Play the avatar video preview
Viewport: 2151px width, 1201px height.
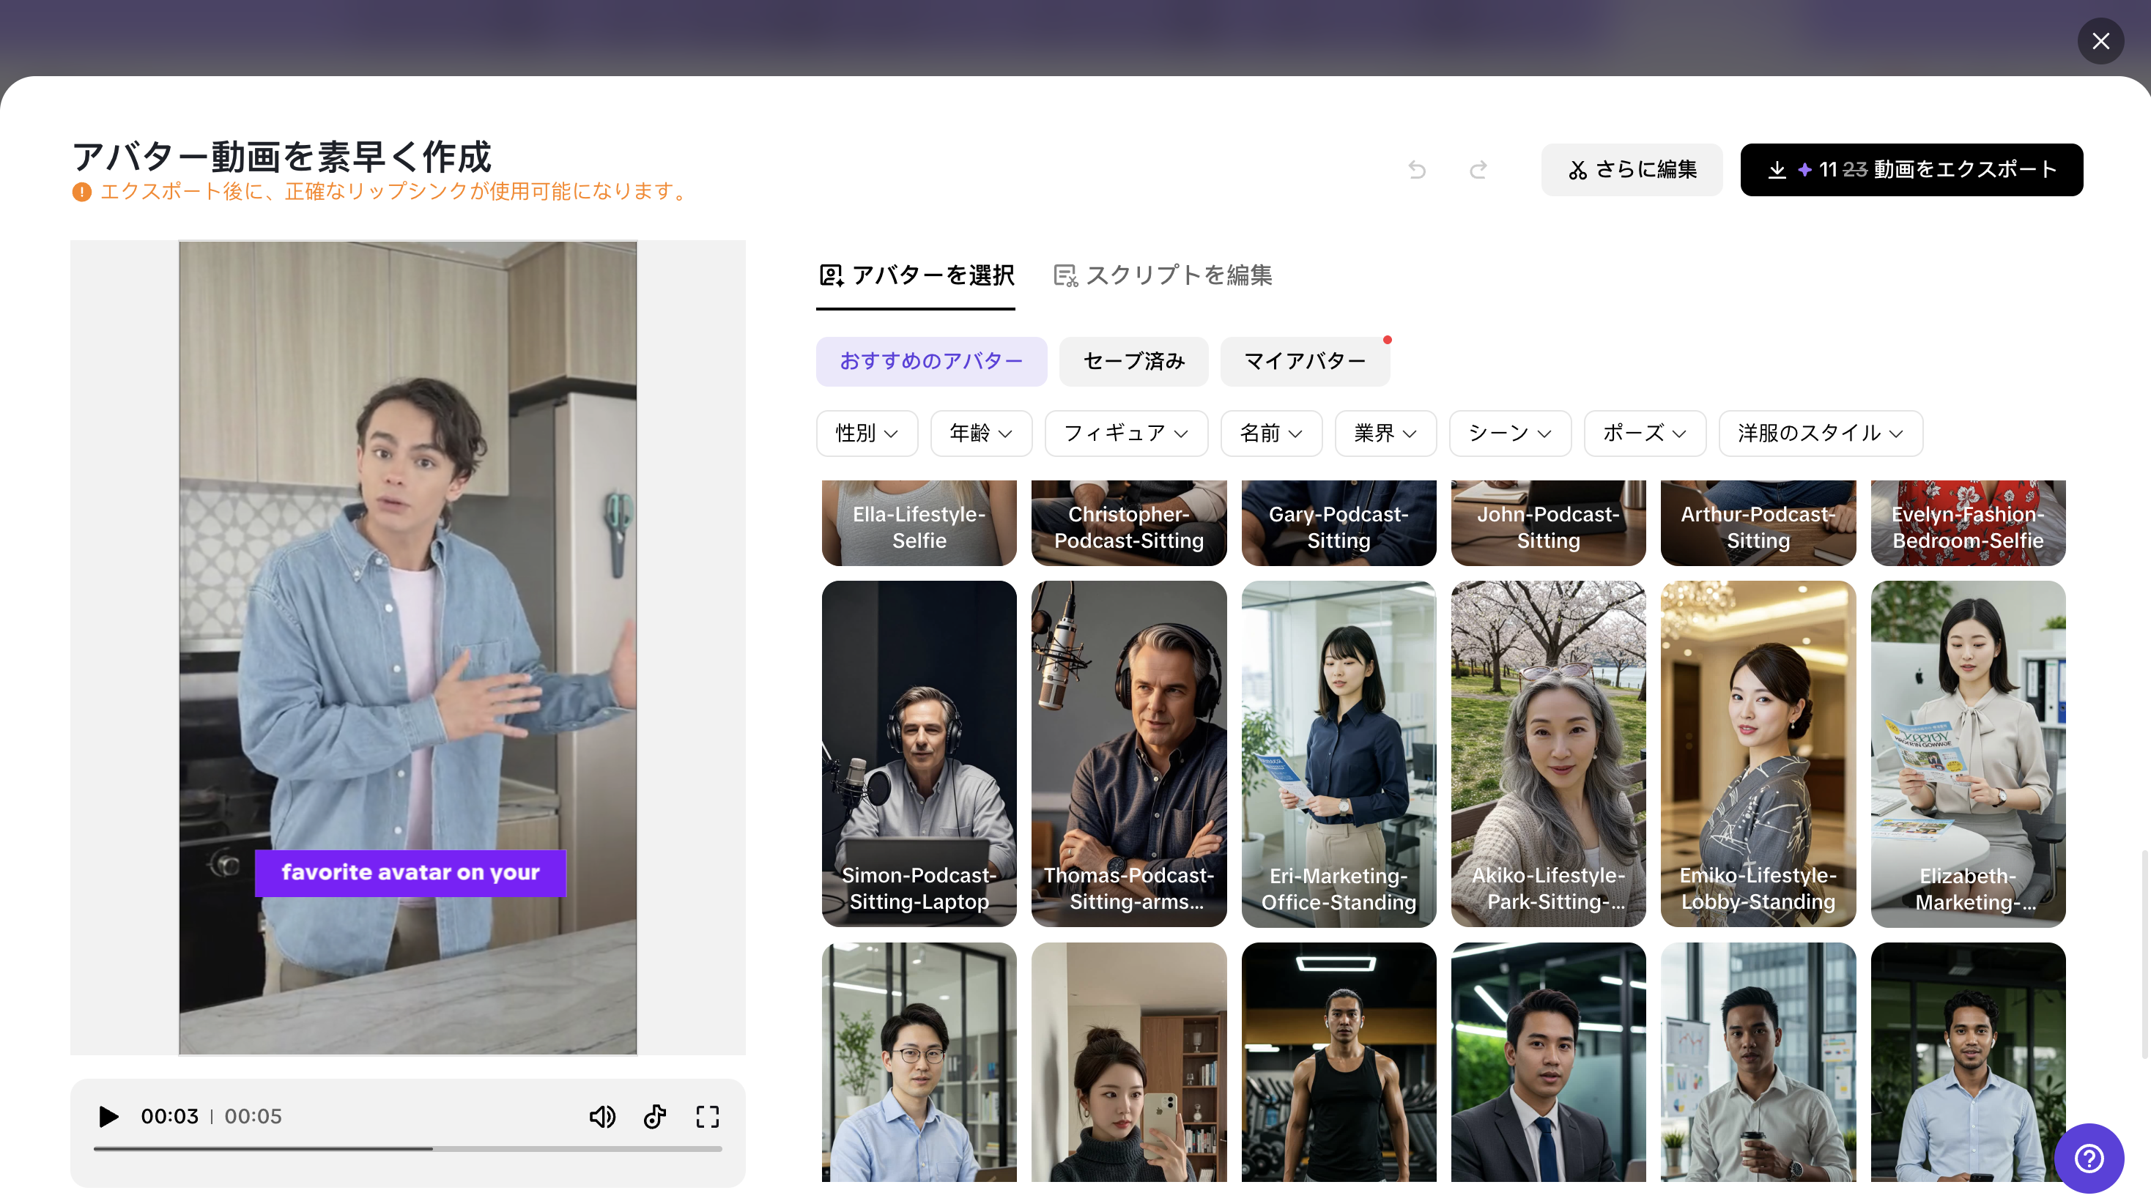108,1116
